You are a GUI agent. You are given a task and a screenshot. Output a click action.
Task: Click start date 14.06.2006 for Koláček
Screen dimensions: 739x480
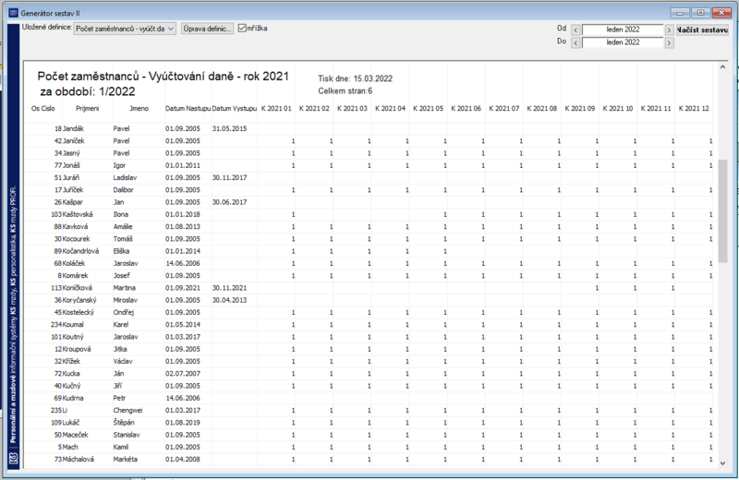[183, 263]
